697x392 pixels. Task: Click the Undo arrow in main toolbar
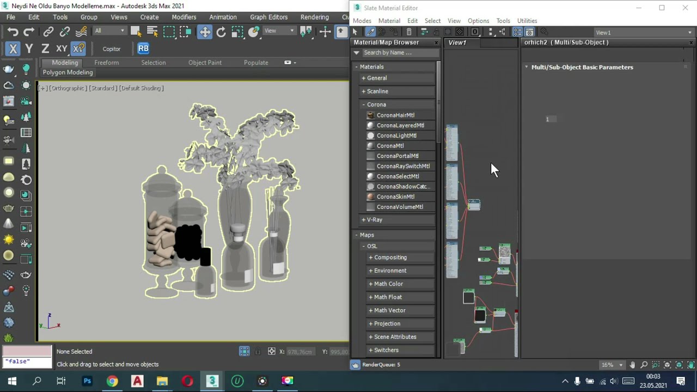tap(13, 32)
